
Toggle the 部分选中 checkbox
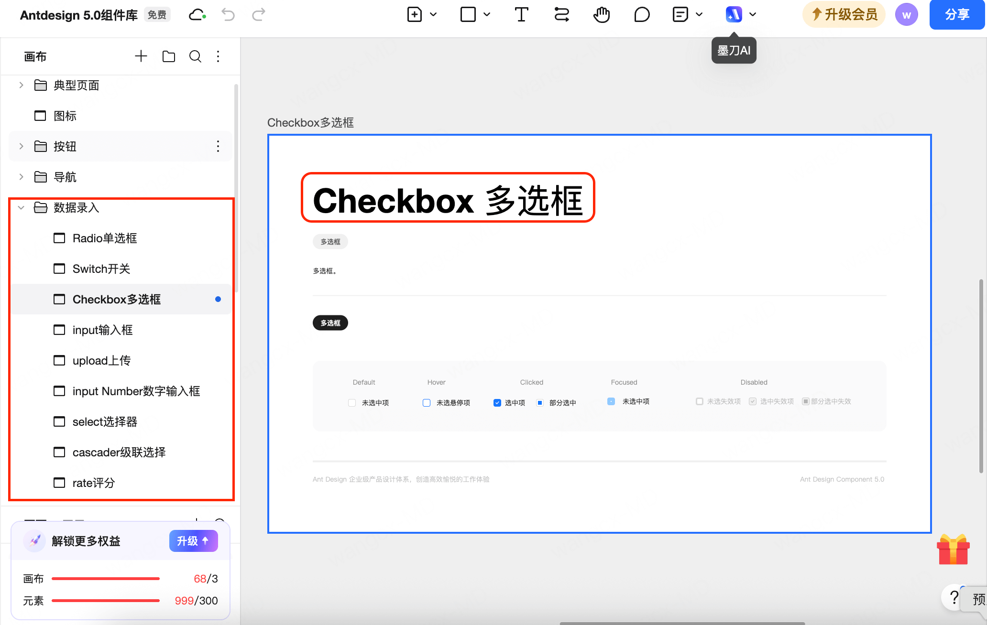(x=539, y=402)
